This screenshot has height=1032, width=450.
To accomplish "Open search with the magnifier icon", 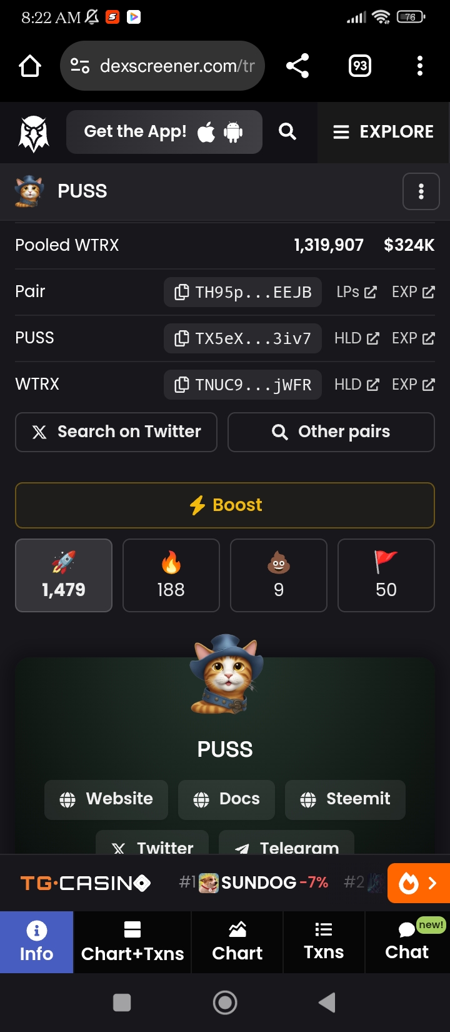I will click(x=287, y=131).
